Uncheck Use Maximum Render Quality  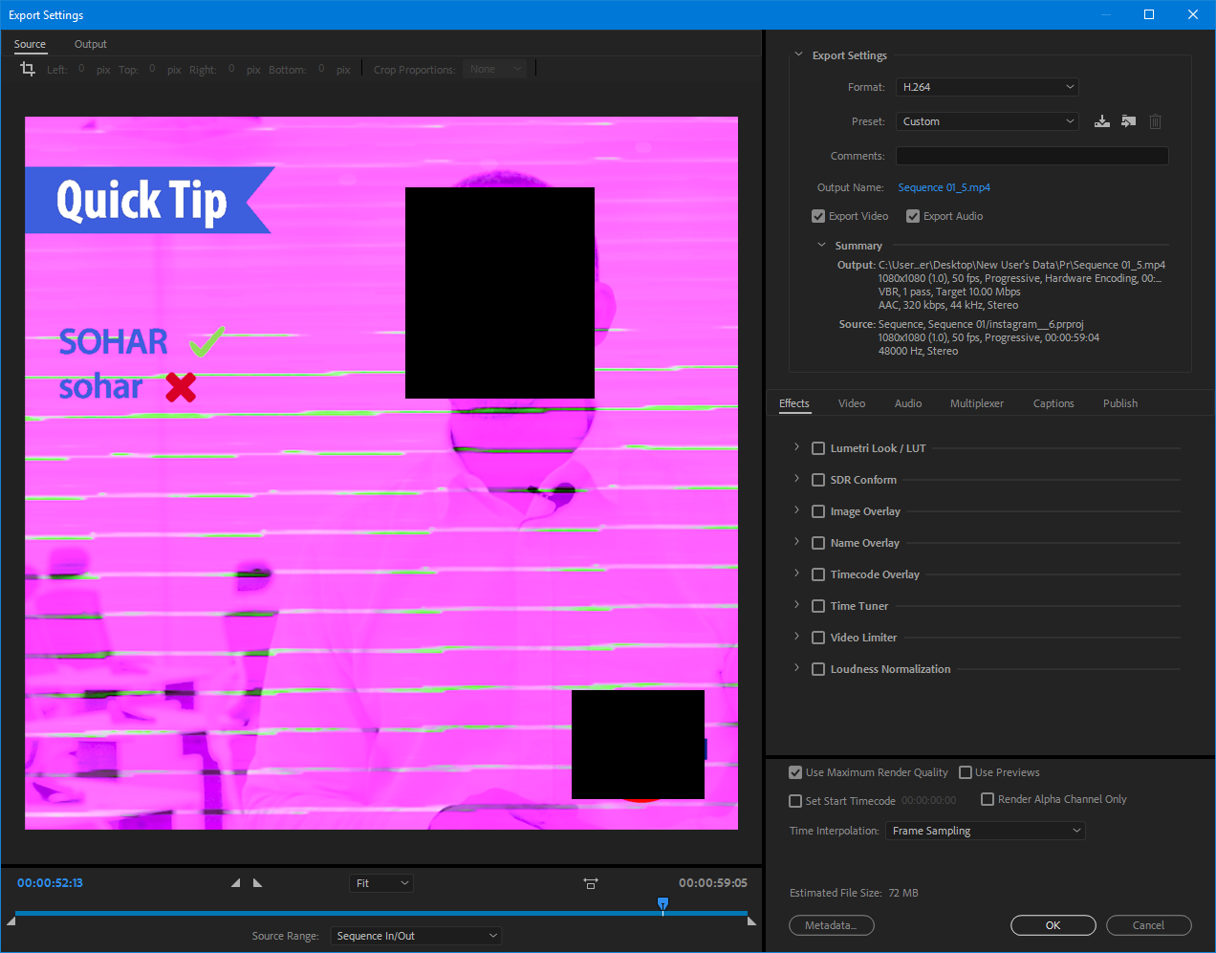[x=795, y=772]
